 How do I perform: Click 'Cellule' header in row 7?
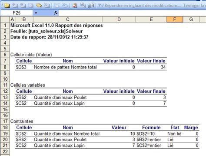[x=24, y=61]
